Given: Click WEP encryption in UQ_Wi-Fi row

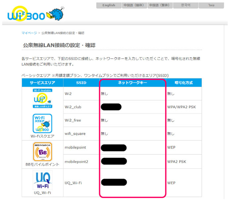Looking at the screenshot, I should [x=171, y=183].
